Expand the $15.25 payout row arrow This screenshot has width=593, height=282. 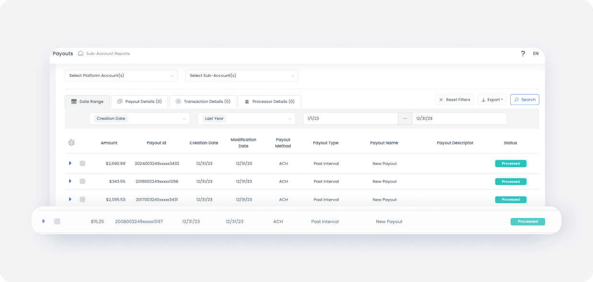pos(44,221)
